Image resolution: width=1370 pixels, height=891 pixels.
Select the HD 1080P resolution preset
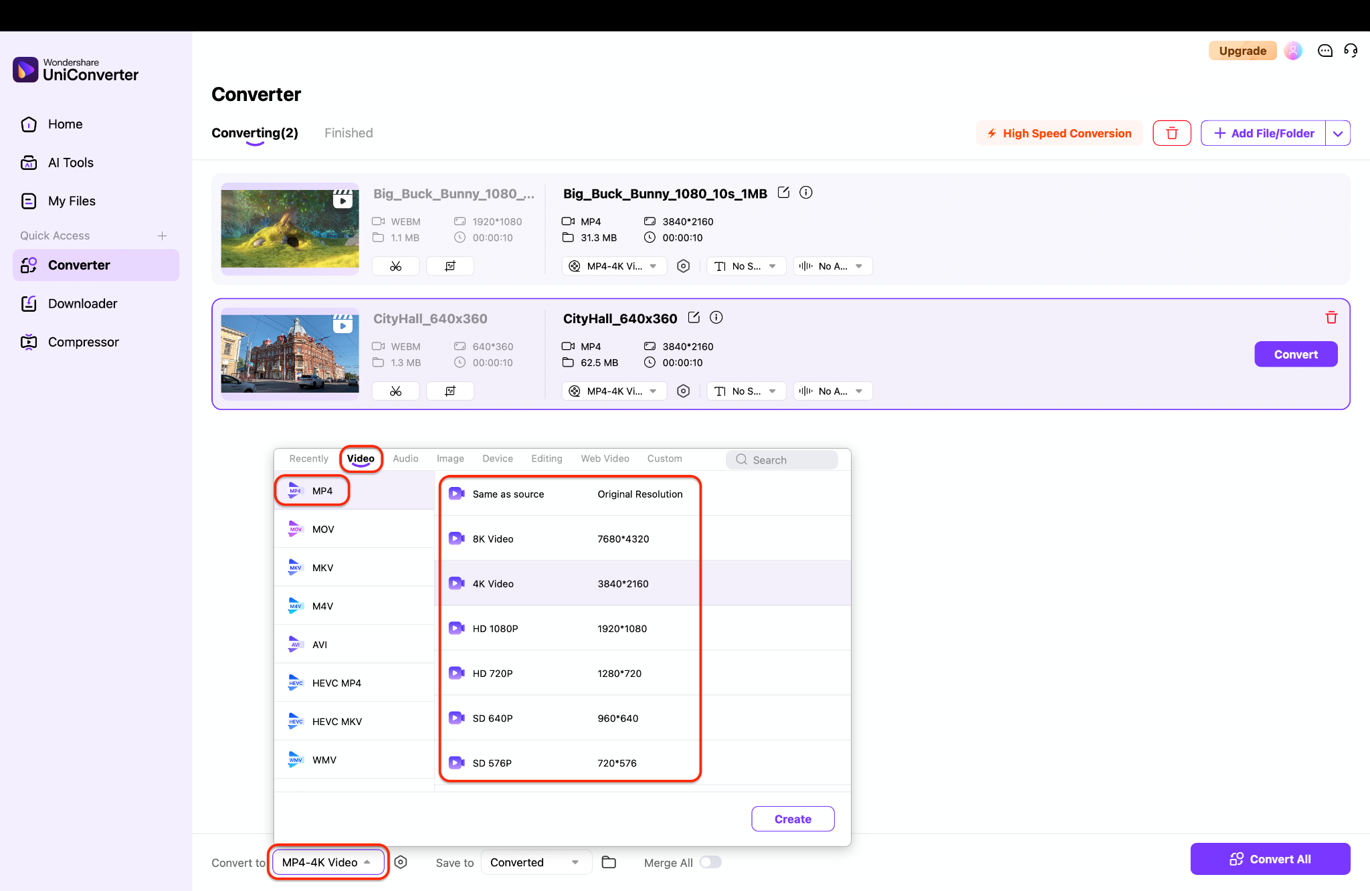(x=643, y=628)
